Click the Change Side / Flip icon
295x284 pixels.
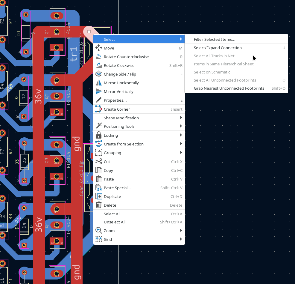tap(98, 74)
